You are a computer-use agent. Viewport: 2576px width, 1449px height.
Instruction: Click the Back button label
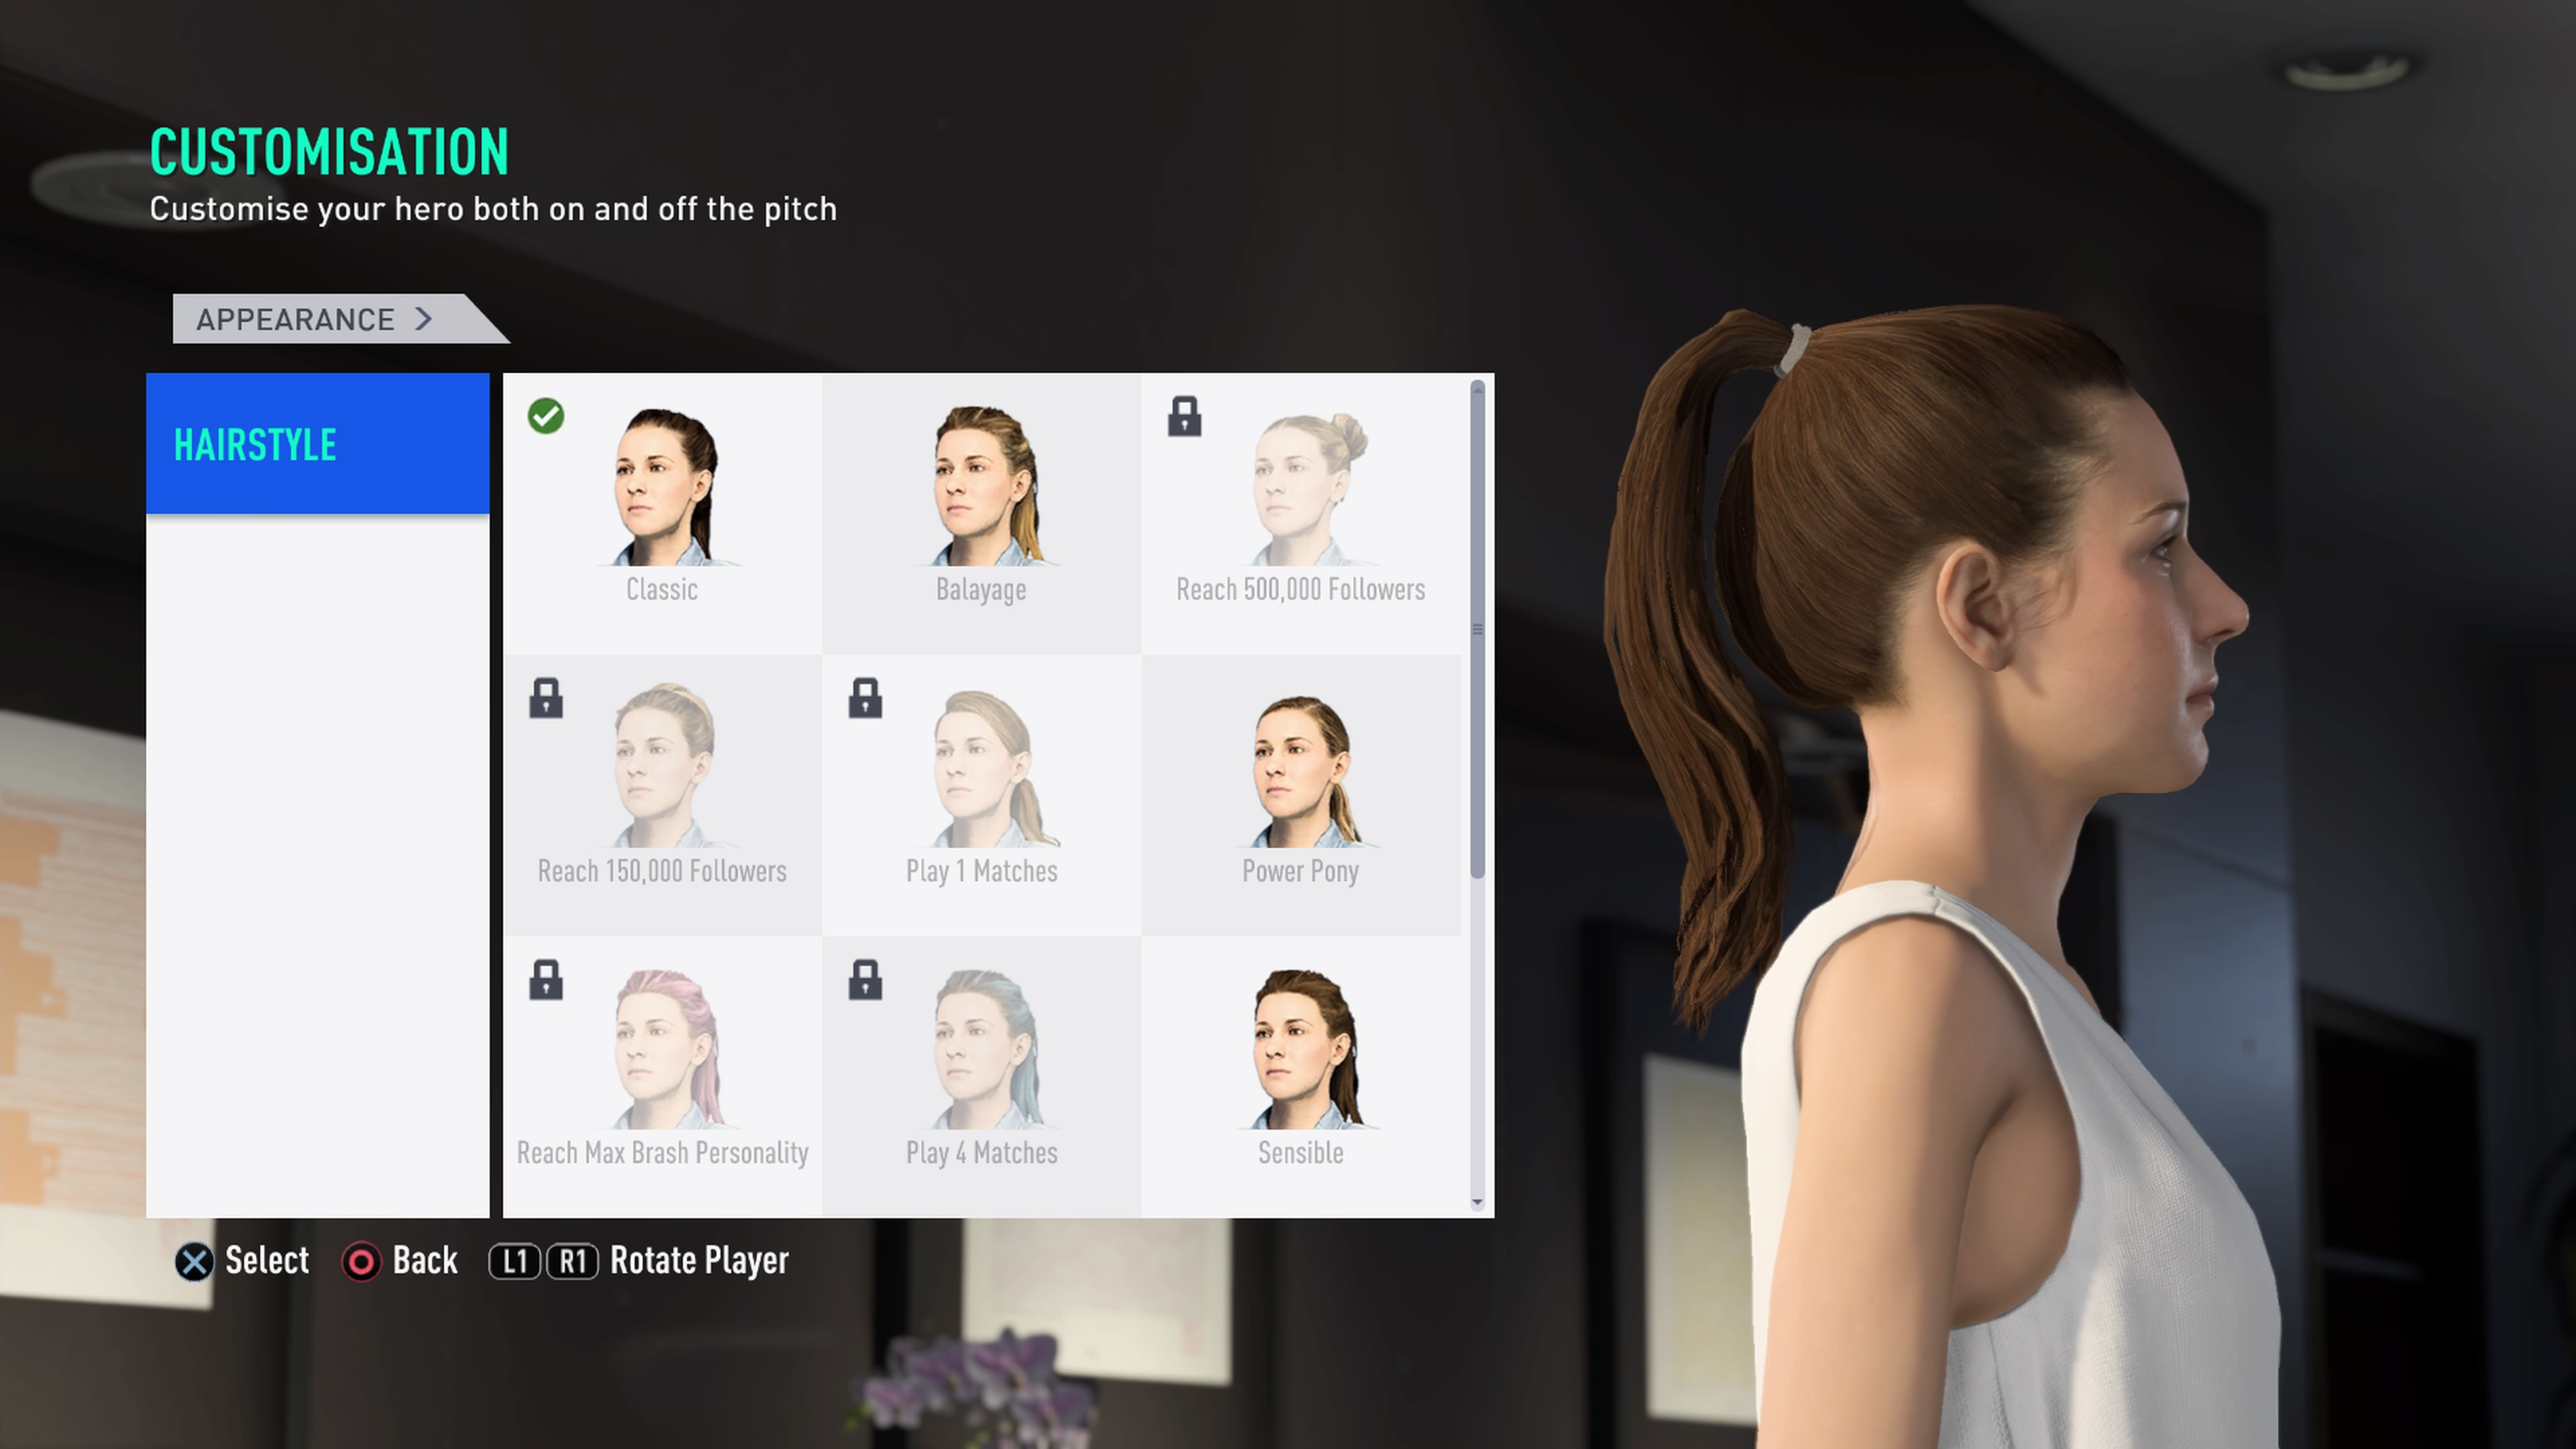click(x=425, y=1261)
